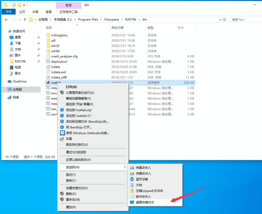Click the share icon beside 共享
The image size is (262, 214).
point(62,139)
